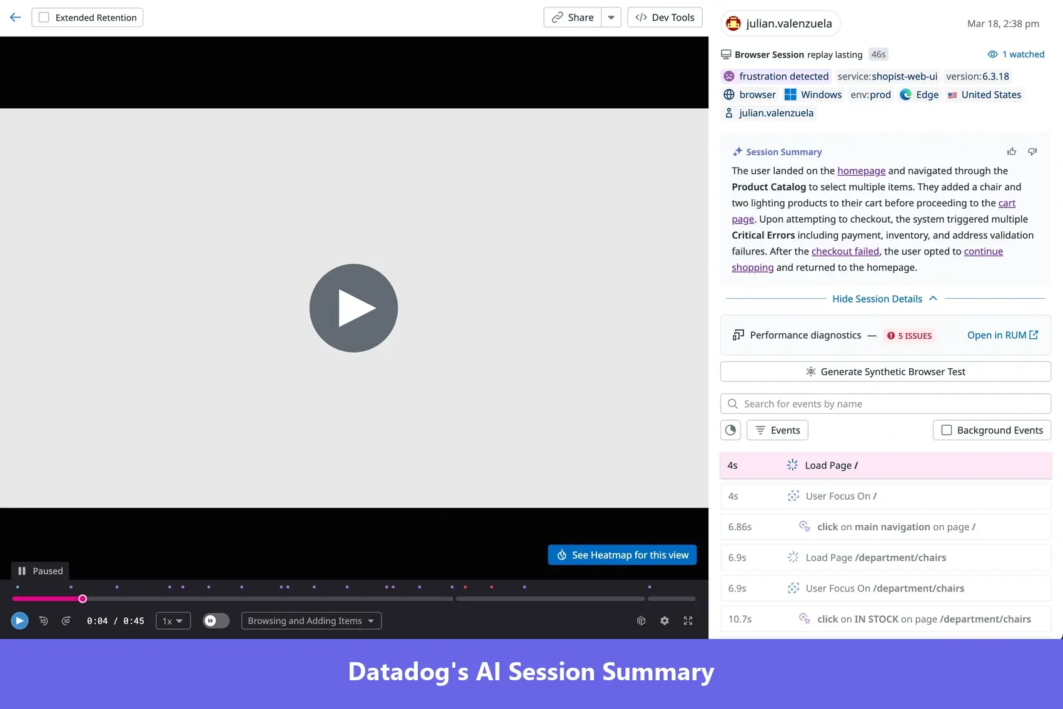Rewind 10 seconds in the replay
Screen dimensions: 1063x709
click(x=43, y=621)
